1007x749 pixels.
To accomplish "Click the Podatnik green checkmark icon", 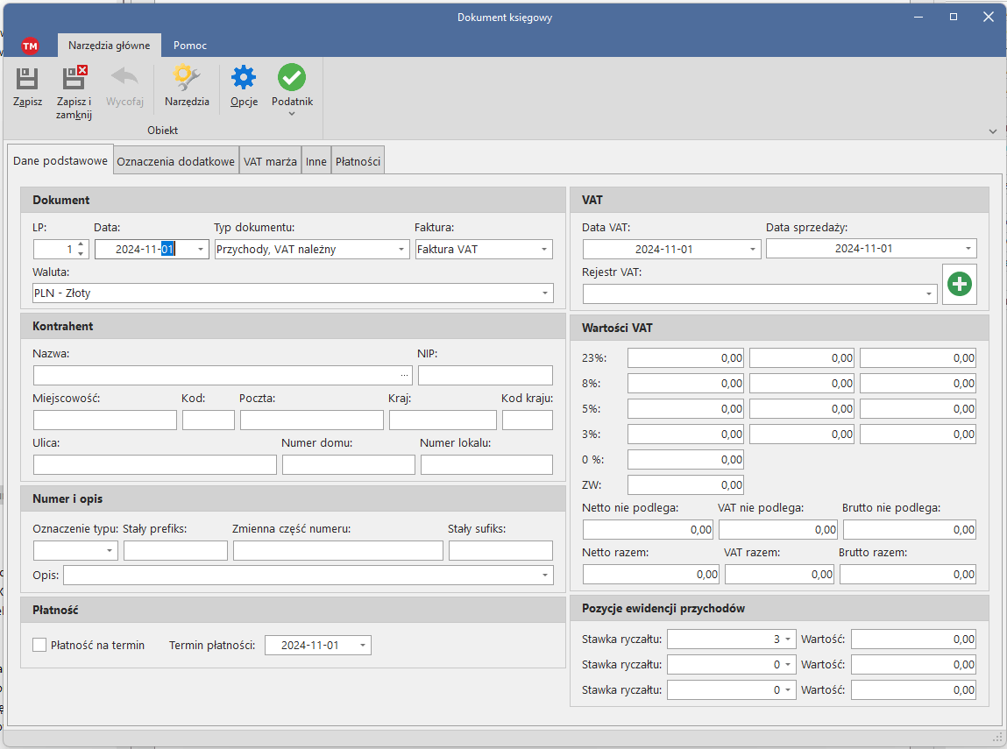I will click(x=292, y=80).
